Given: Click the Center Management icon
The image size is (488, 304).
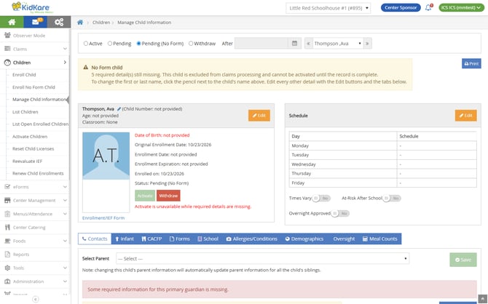Looking at the screenshot, I should [7, 200].
